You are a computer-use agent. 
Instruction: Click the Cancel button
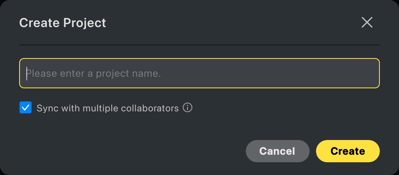click(277, 151)
